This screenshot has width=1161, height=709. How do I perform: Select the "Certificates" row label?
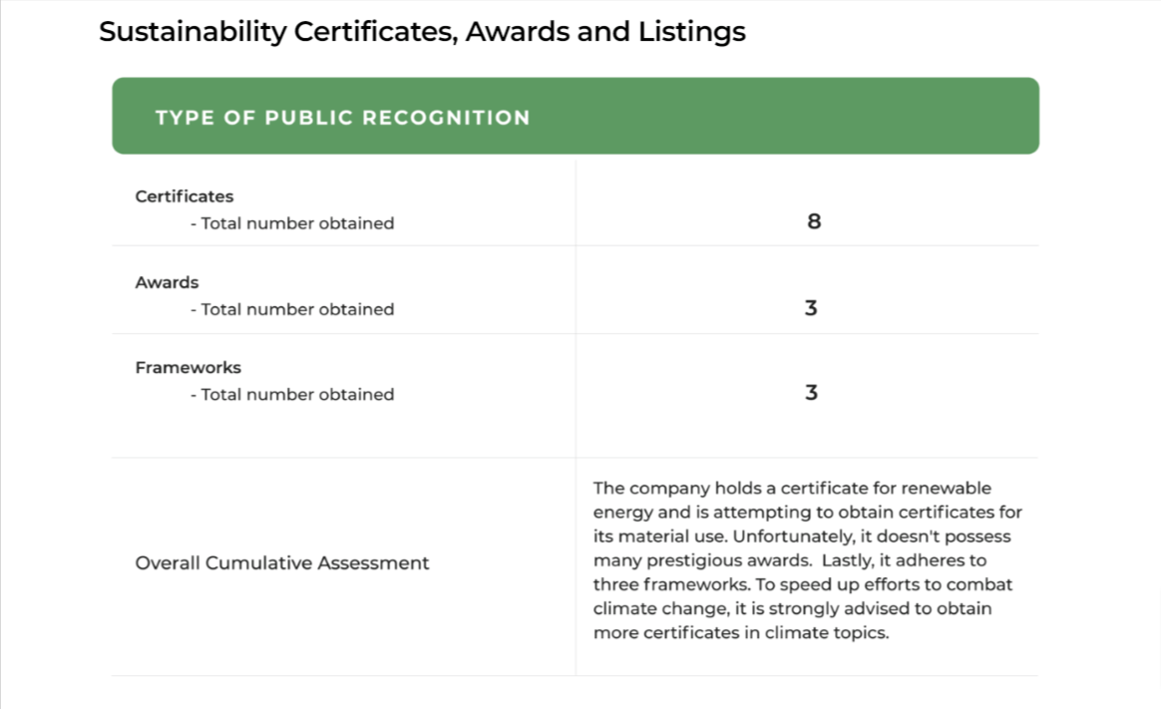[185, 196]
